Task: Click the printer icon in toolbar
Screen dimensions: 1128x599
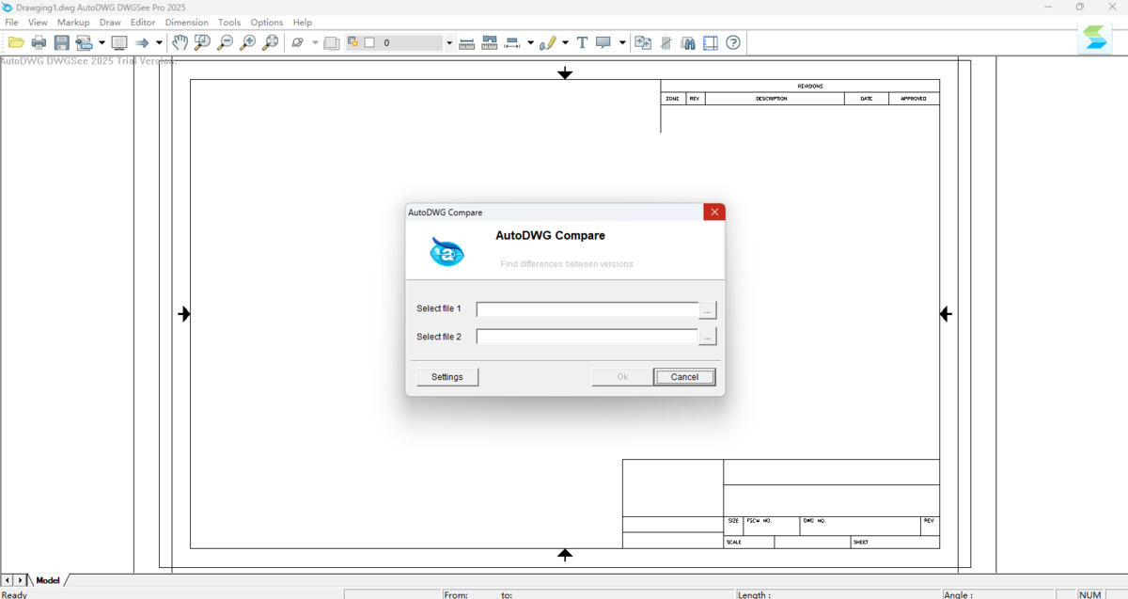Action: [39, 42]
